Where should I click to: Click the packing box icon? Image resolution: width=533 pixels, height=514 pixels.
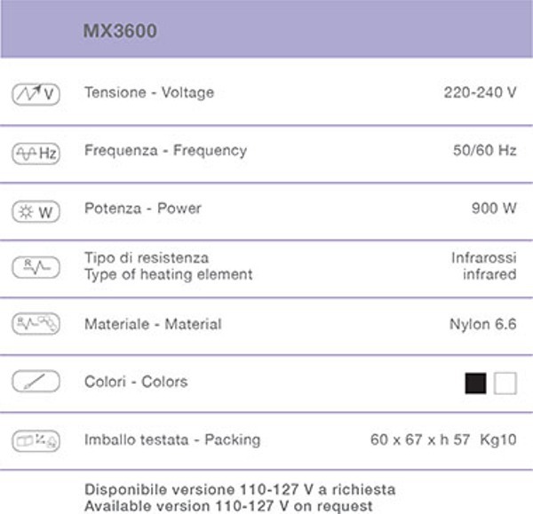pyautogui.click(x=36, y=439)
